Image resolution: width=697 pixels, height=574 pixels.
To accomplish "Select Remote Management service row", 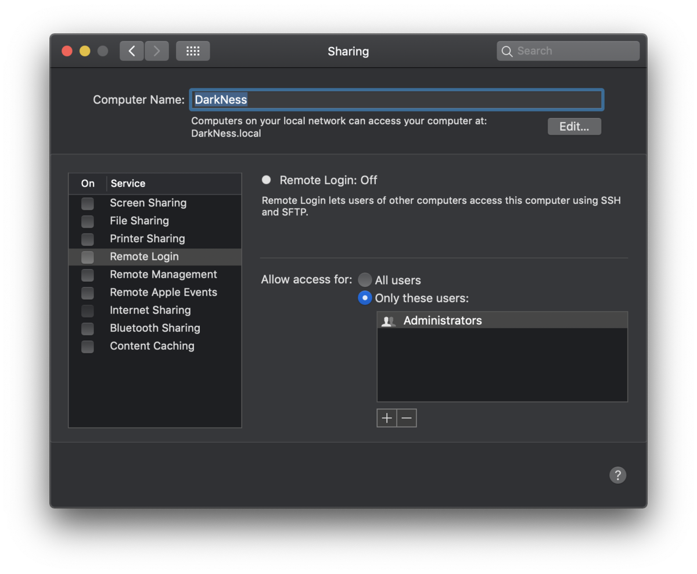I will point(155,275).
